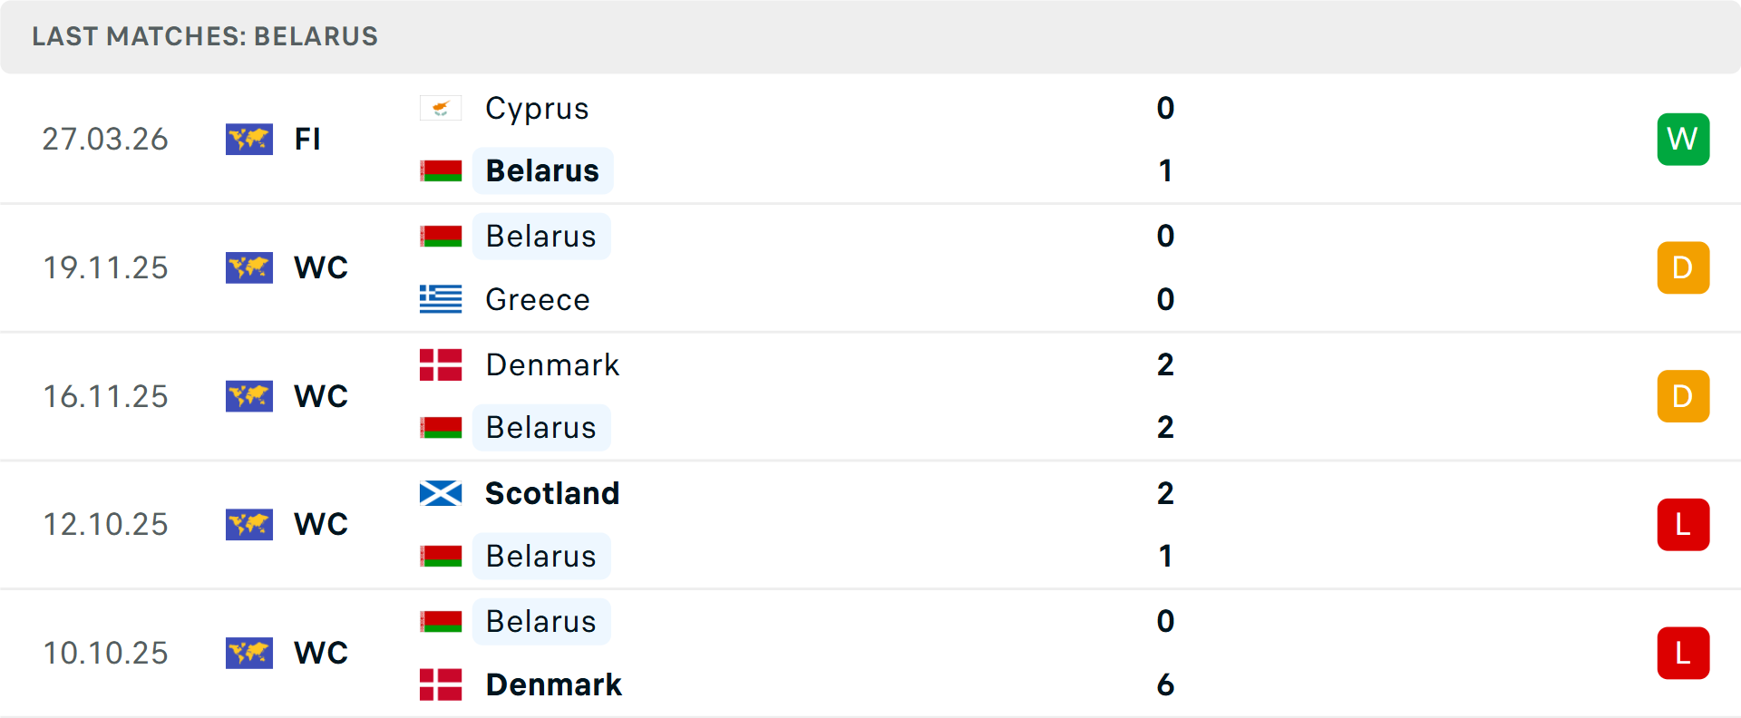Click the Cyprus flag icon
The image size is (1741, 718).
coord(441,109)
